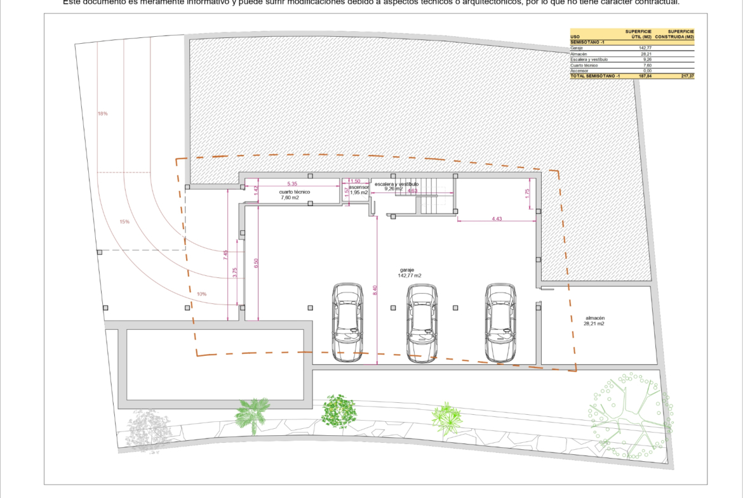Viewport: 743px width, 498px height.
Task: Click the leftmost parked car in the garage
Action: [347, 323]
